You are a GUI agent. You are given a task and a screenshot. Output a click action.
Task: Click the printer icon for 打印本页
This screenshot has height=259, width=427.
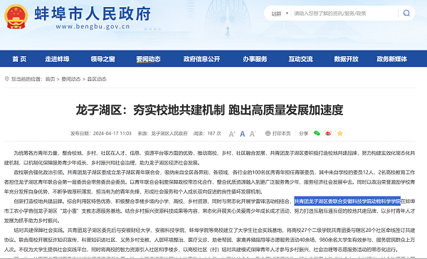[x=268, y=134]
